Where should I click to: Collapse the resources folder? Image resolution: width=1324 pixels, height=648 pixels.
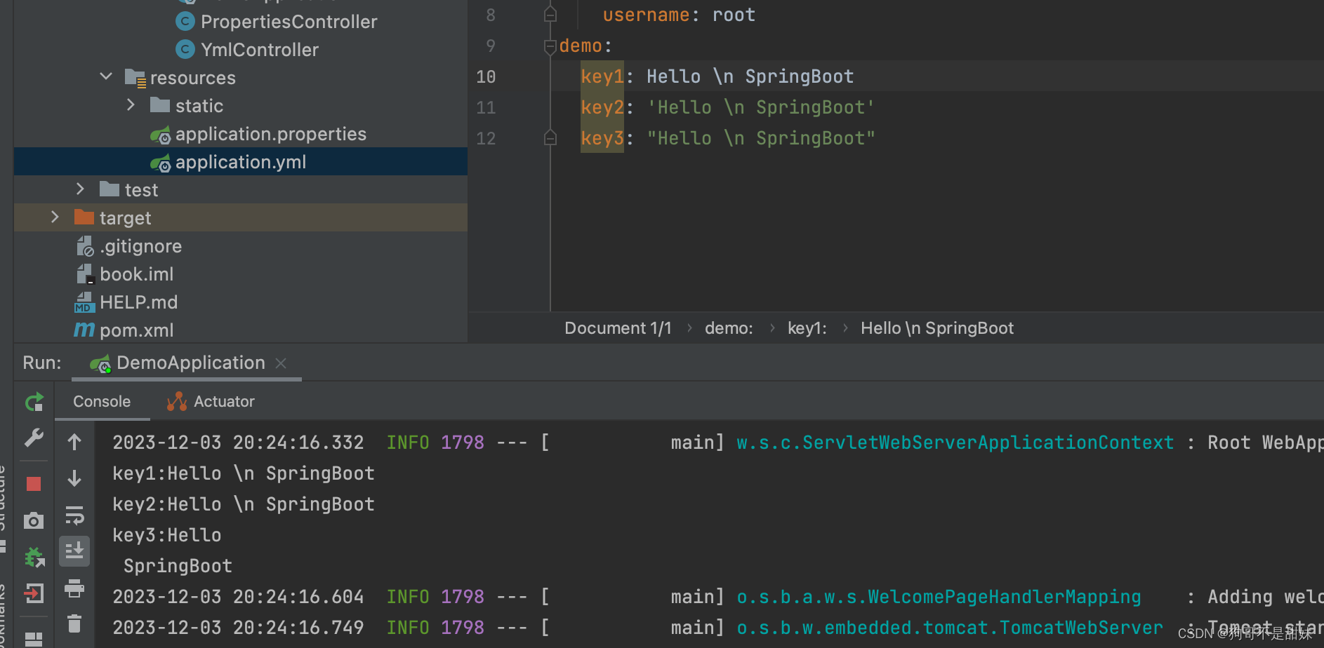106,76
